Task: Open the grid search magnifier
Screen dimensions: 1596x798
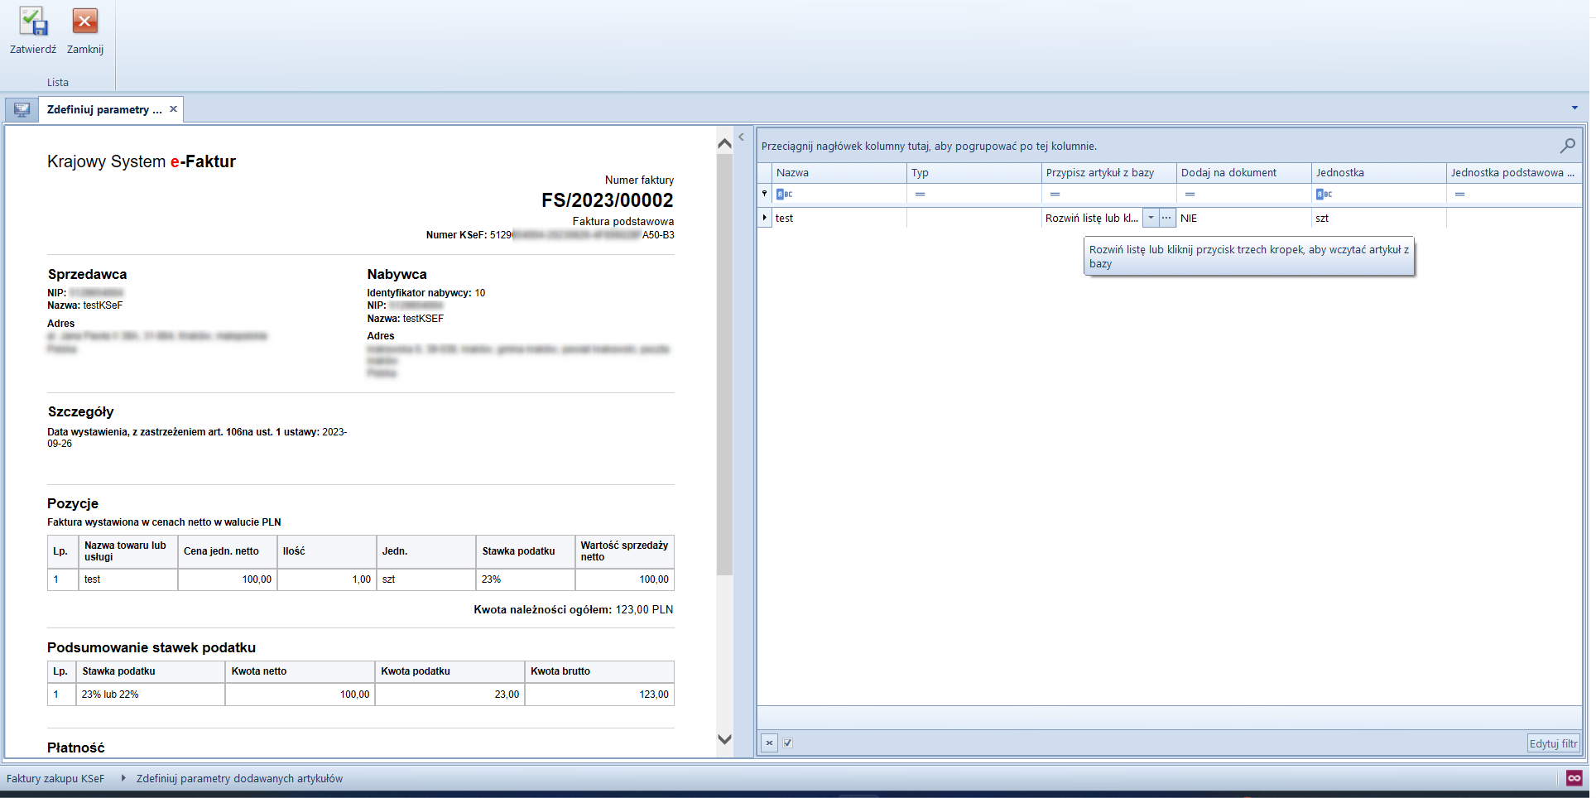Action: click(x=1567, y=146)
